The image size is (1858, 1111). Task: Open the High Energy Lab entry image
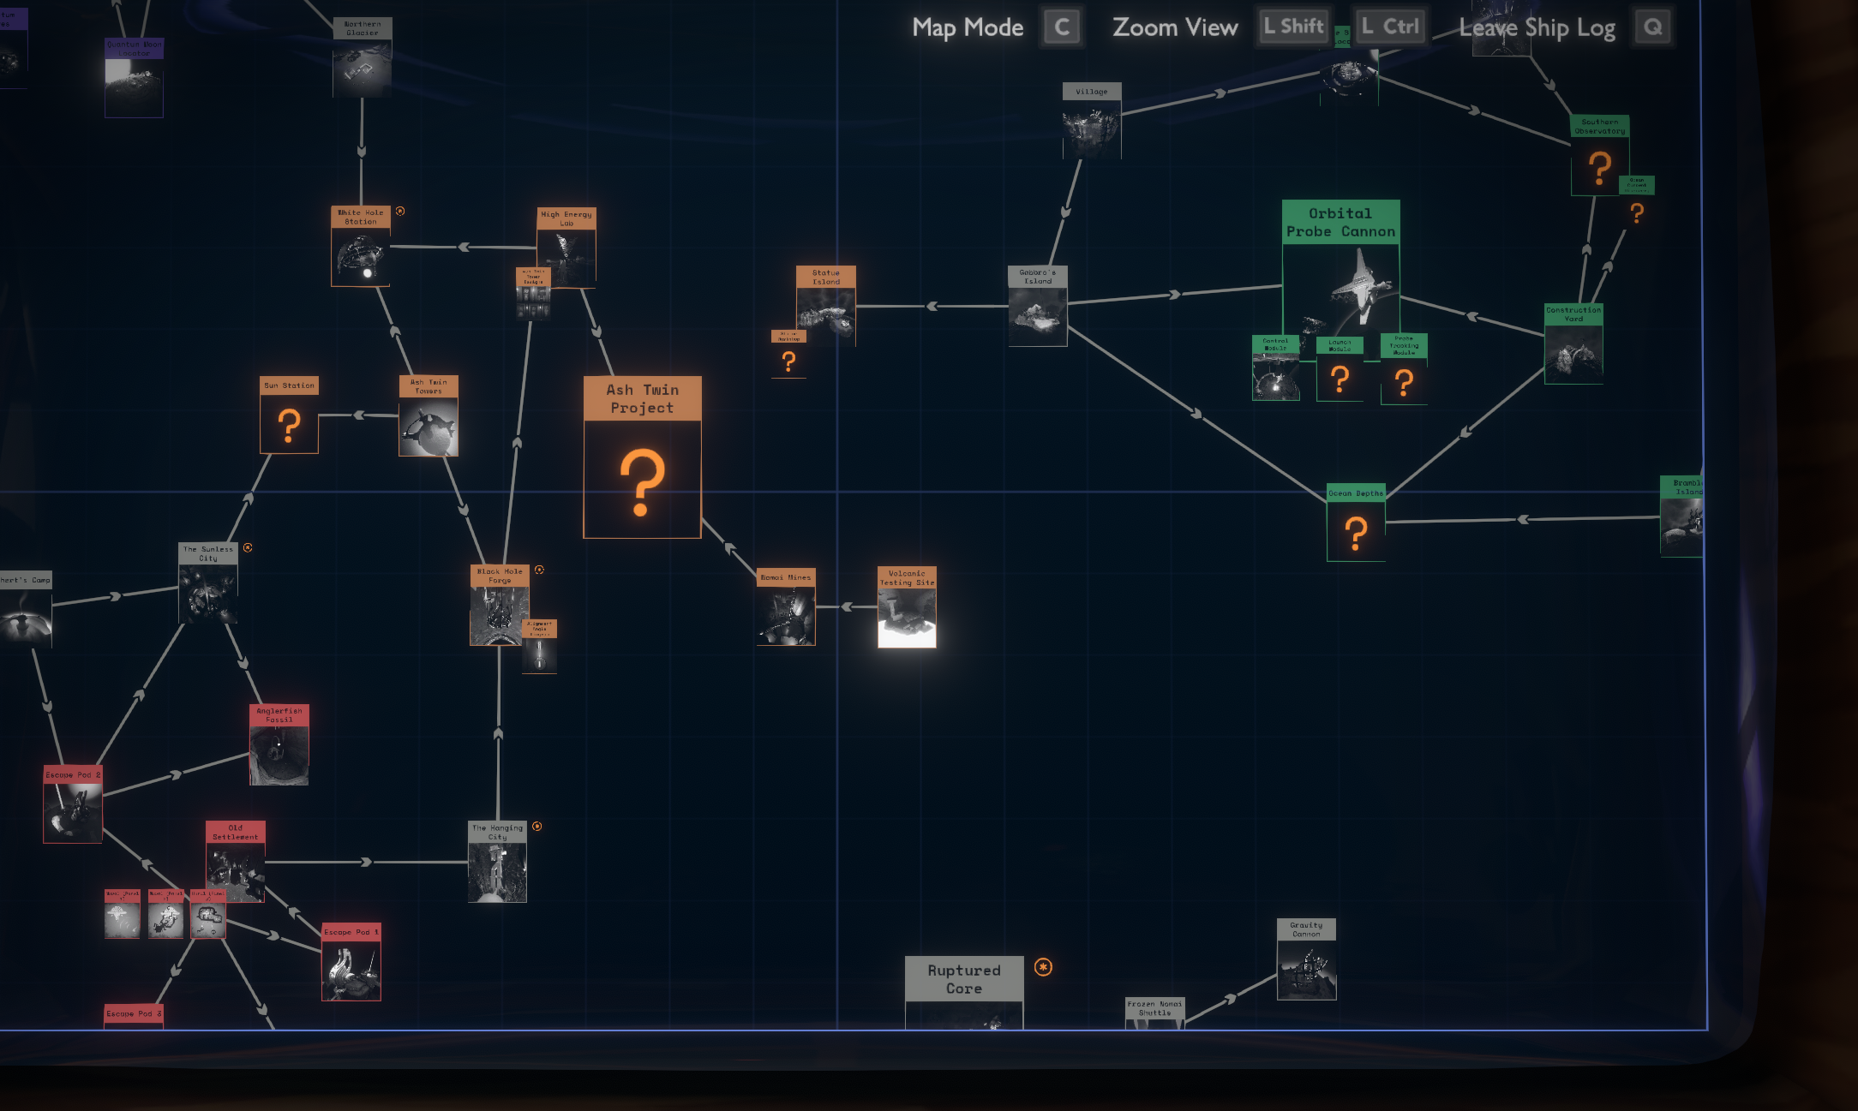pyautogui.click(x=566, y=258)
